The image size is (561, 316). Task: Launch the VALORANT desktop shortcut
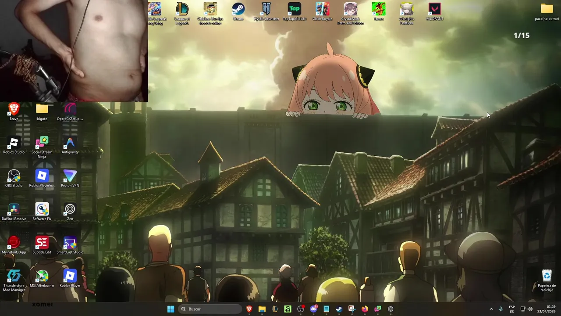point(434,12)
